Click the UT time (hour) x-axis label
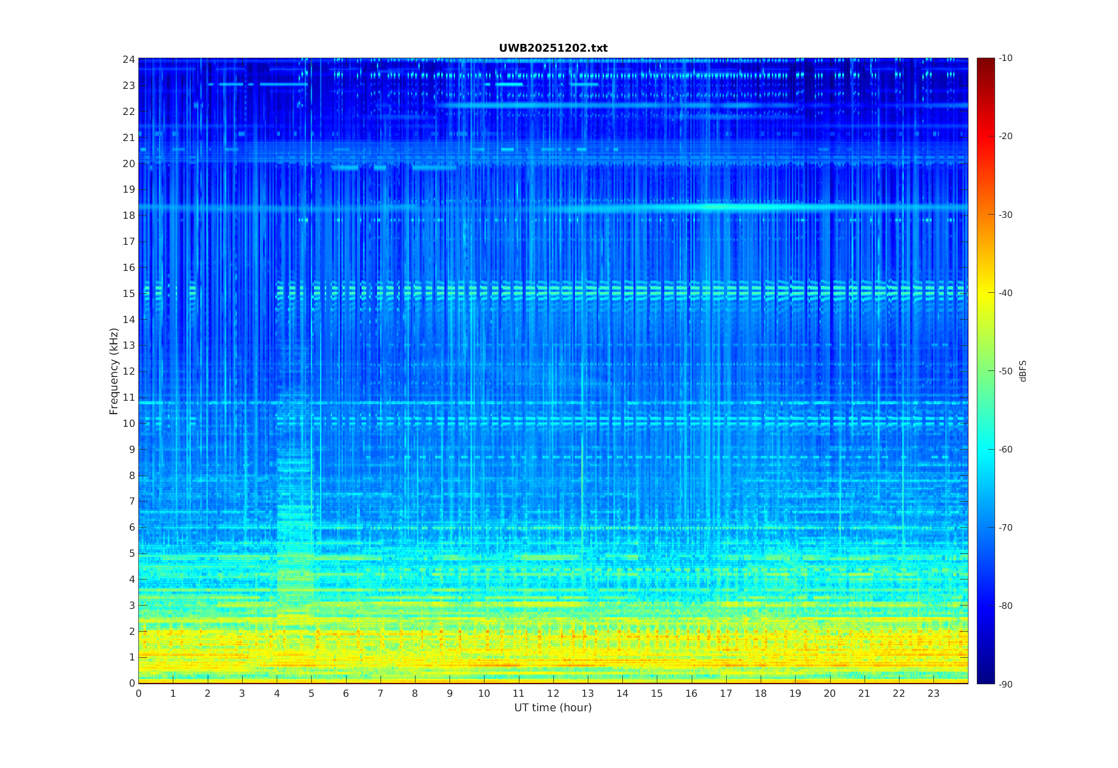Image resolution: width=1118 pixels, height=768 pixels. (x=553, y=707)
